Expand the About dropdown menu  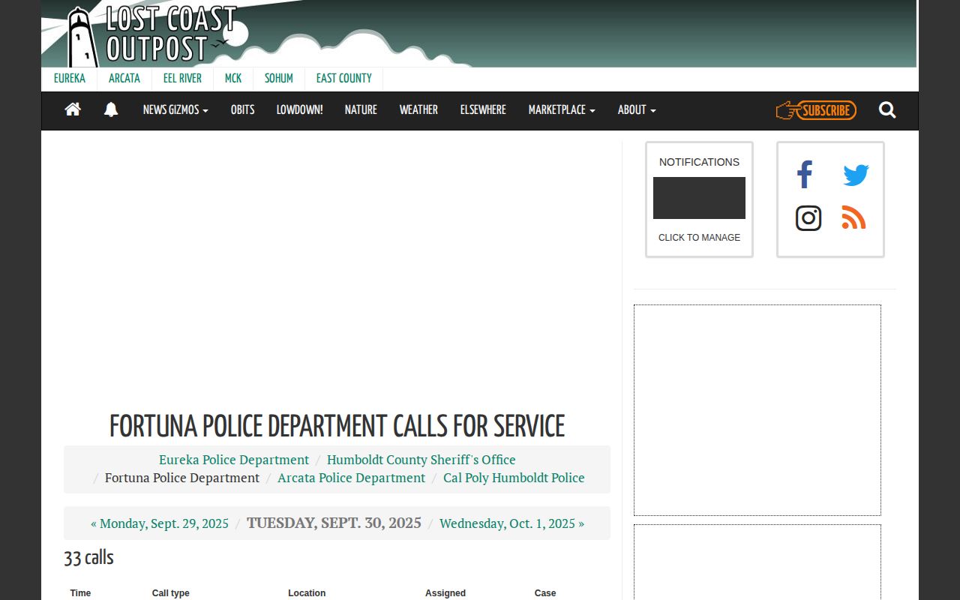(x=637, y=109)
